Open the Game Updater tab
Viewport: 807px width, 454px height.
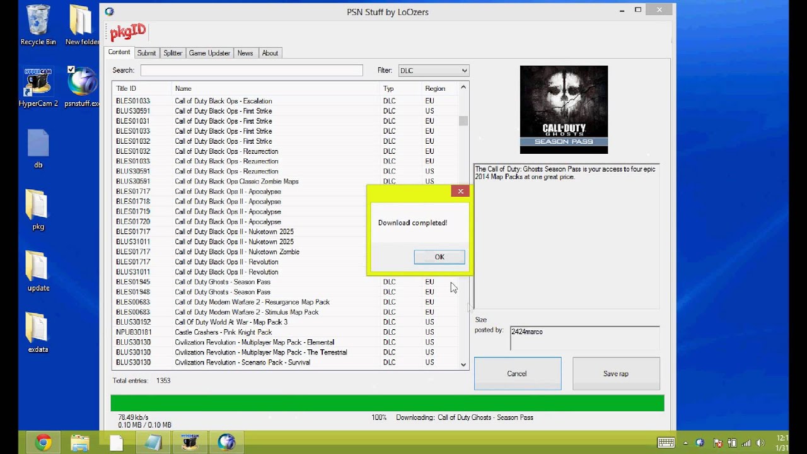point(209,53)
